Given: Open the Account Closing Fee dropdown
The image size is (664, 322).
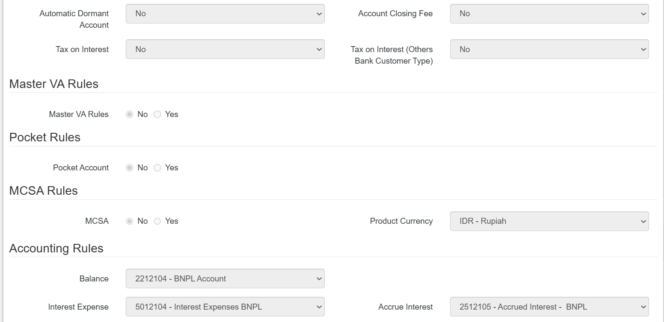Looking at the screenshot, I should pos(549,14).
